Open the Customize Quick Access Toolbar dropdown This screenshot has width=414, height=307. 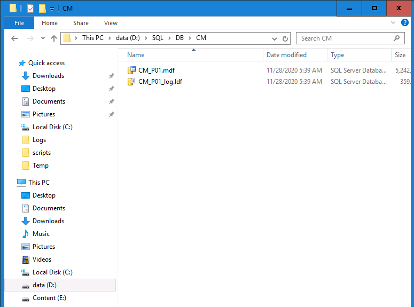52,9
